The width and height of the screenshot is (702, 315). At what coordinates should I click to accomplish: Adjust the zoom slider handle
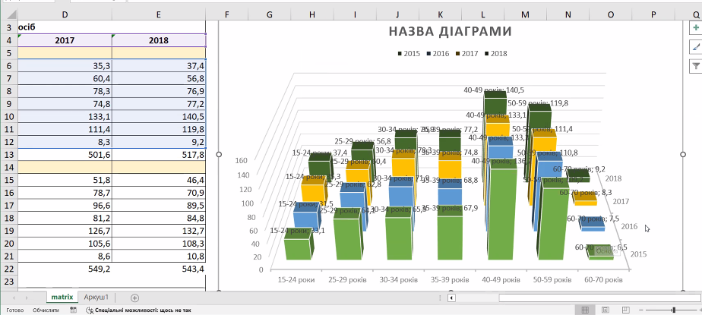[673, 310]
